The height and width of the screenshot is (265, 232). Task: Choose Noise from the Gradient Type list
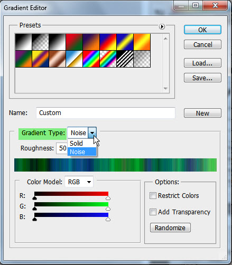point(82,152)
